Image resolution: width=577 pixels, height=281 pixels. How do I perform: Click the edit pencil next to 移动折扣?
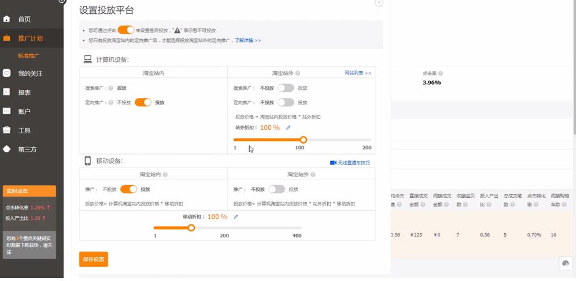236,217
